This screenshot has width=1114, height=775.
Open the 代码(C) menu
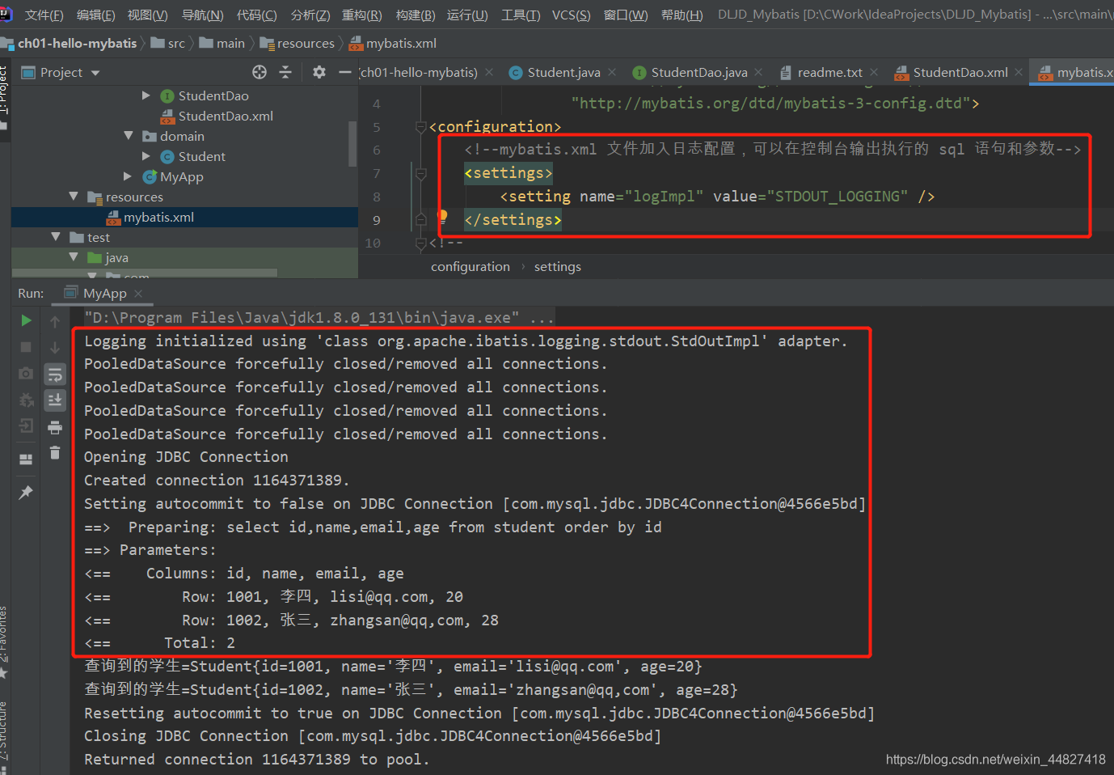point(256,15)
